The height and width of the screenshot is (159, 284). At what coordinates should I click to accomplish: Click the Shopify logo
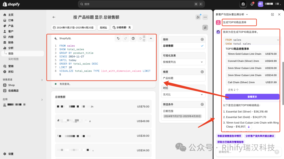pyautogui.click(x=11, y=4)
